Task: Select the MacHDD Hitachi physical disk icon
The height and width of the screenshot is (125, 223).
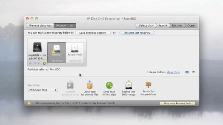Action: pyautogui.click(x=37, y=47)
